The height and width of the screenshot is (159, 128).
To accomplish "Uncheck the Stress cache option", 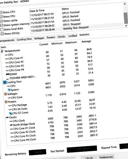I will (2, 21).
